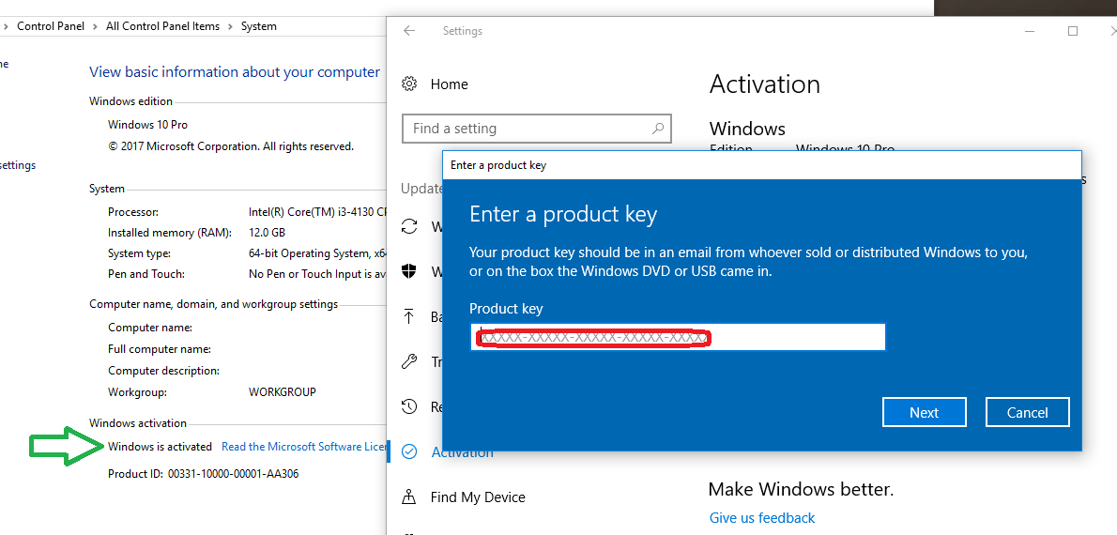Open Find My Device in sidebar
Image resolution: width=1117 pixels, height=535 pixels.
(x=478, y=497)
